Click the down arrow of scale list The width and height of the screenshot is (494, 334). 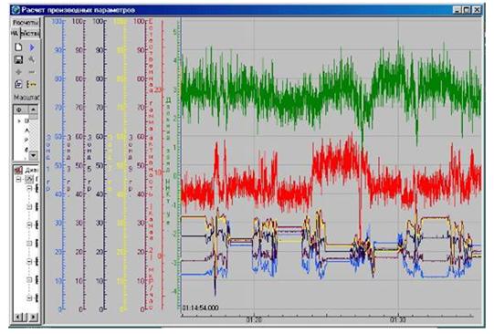[33, 155]
